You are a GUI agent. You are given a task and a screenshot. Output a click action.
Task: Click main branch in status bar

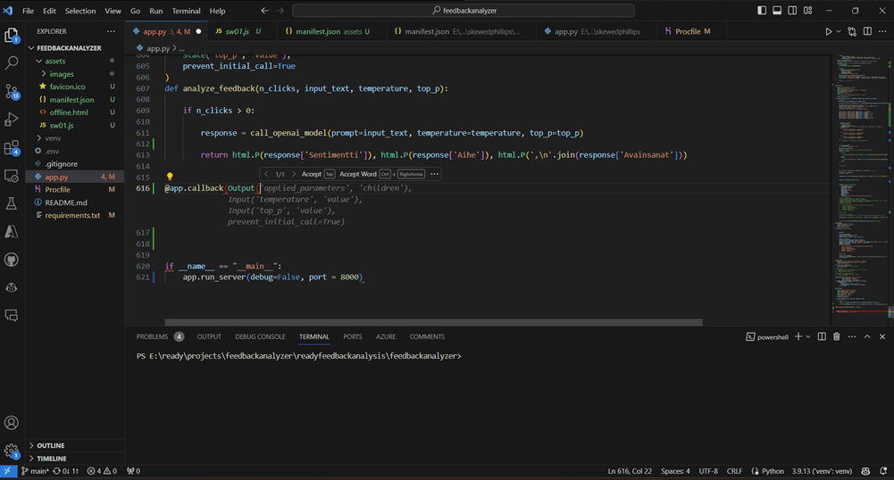(37, 471)
